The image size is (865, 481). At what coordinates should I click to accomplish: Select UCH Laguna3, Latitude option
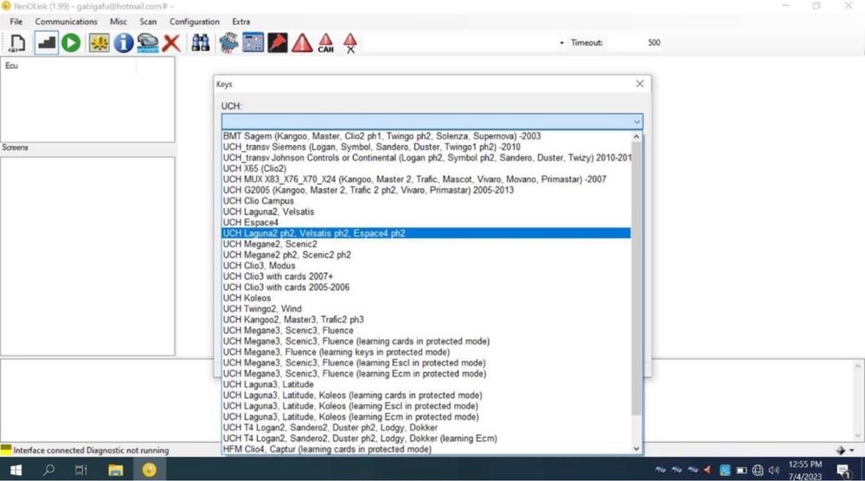[426, 384]
